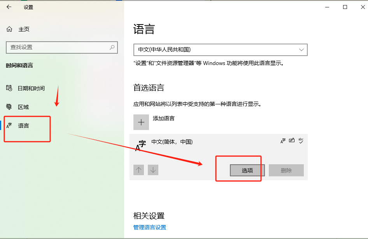Open 区域 region settings
Viewport: 368px width, 239px height.
point(23,107)
